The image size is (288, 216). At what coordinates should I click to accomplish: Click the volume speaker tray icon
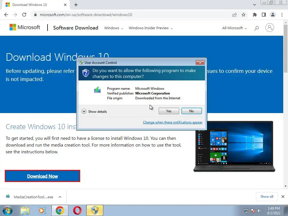[260, 211]
